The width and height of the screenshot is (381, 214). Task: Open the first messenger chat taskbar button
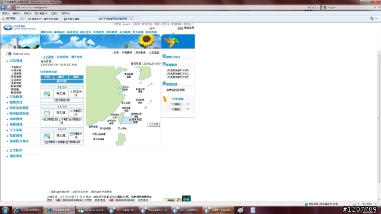[123, 210]
